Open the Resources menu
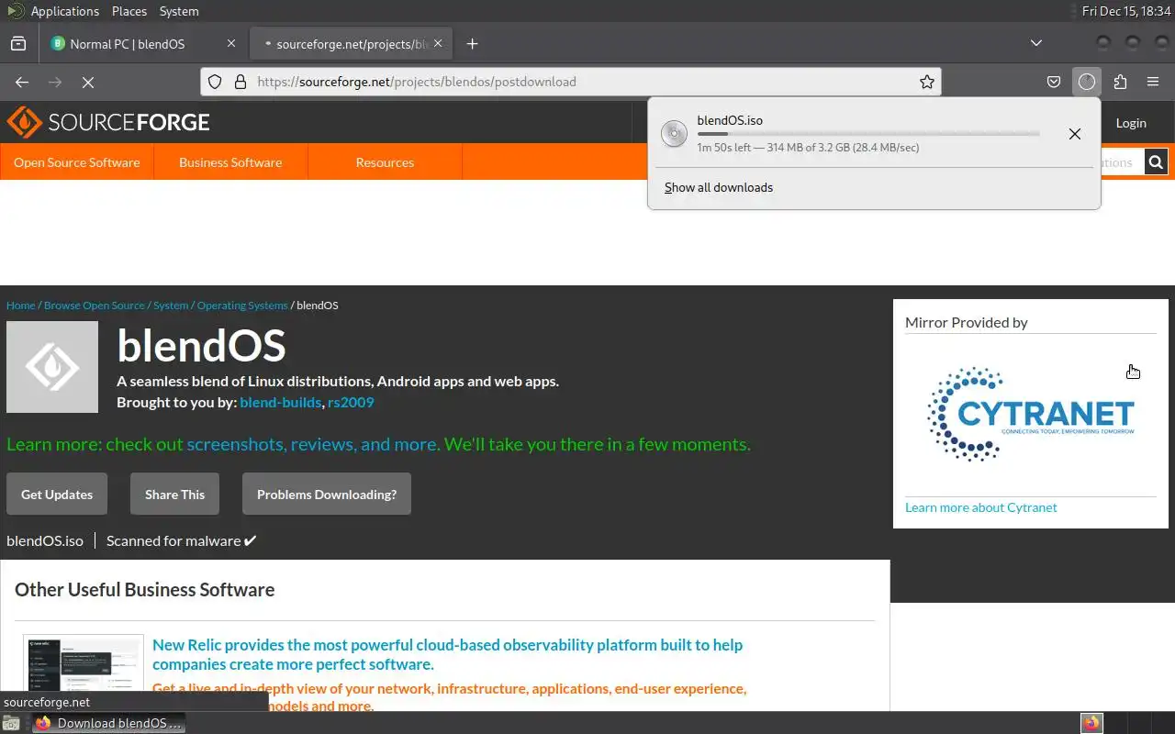The height and width of the screenshot is (734, 1175). [x=385, y=162]
